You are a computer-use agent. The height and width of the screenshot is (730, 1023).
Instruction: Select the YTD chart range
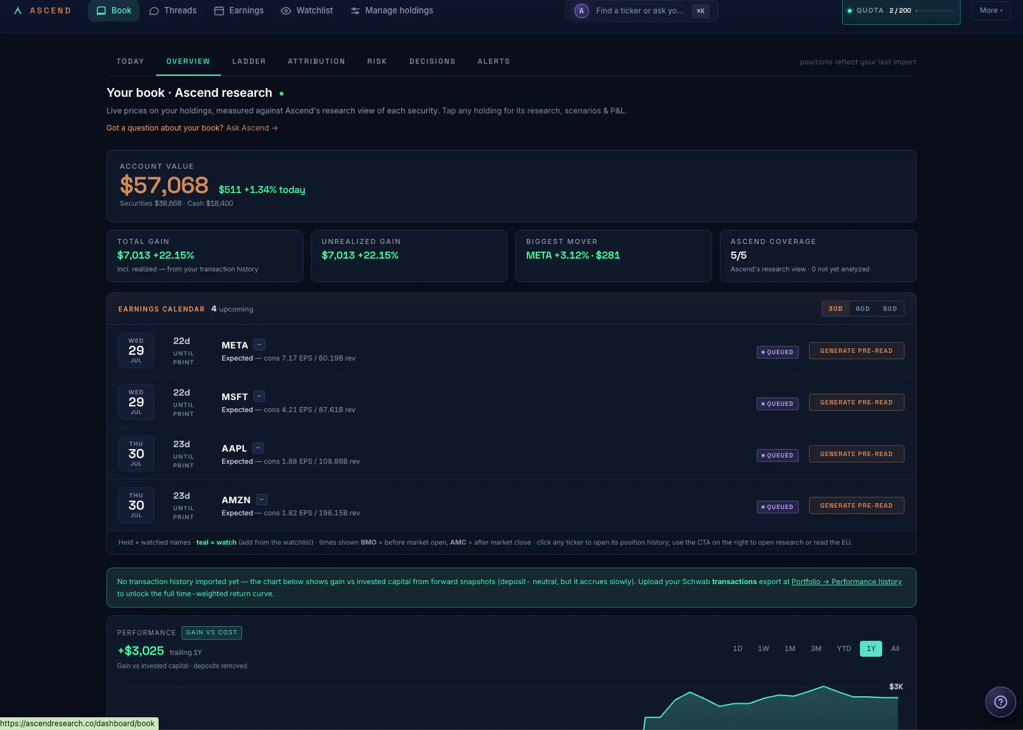point(844,648)
